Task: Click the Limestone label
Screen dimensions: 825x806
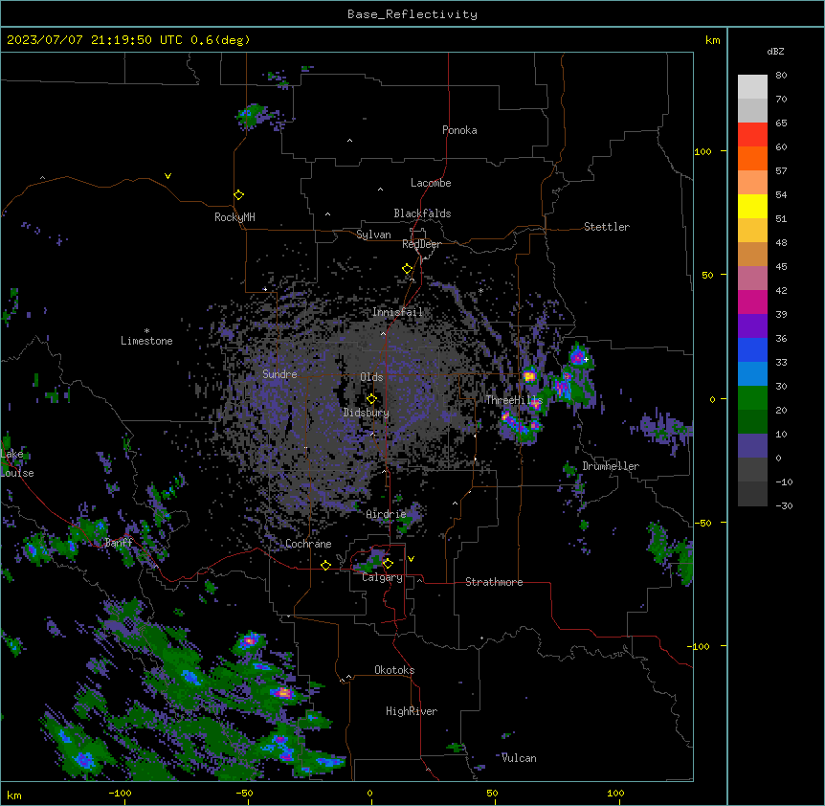Action: coord(146,341)
